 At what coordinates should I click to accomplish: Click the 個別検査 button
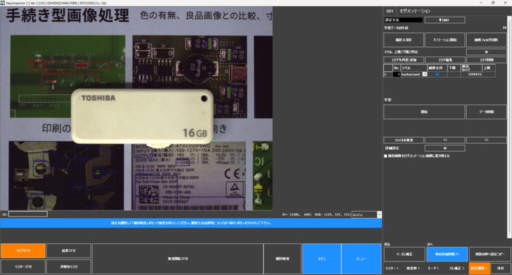(282, 258)
